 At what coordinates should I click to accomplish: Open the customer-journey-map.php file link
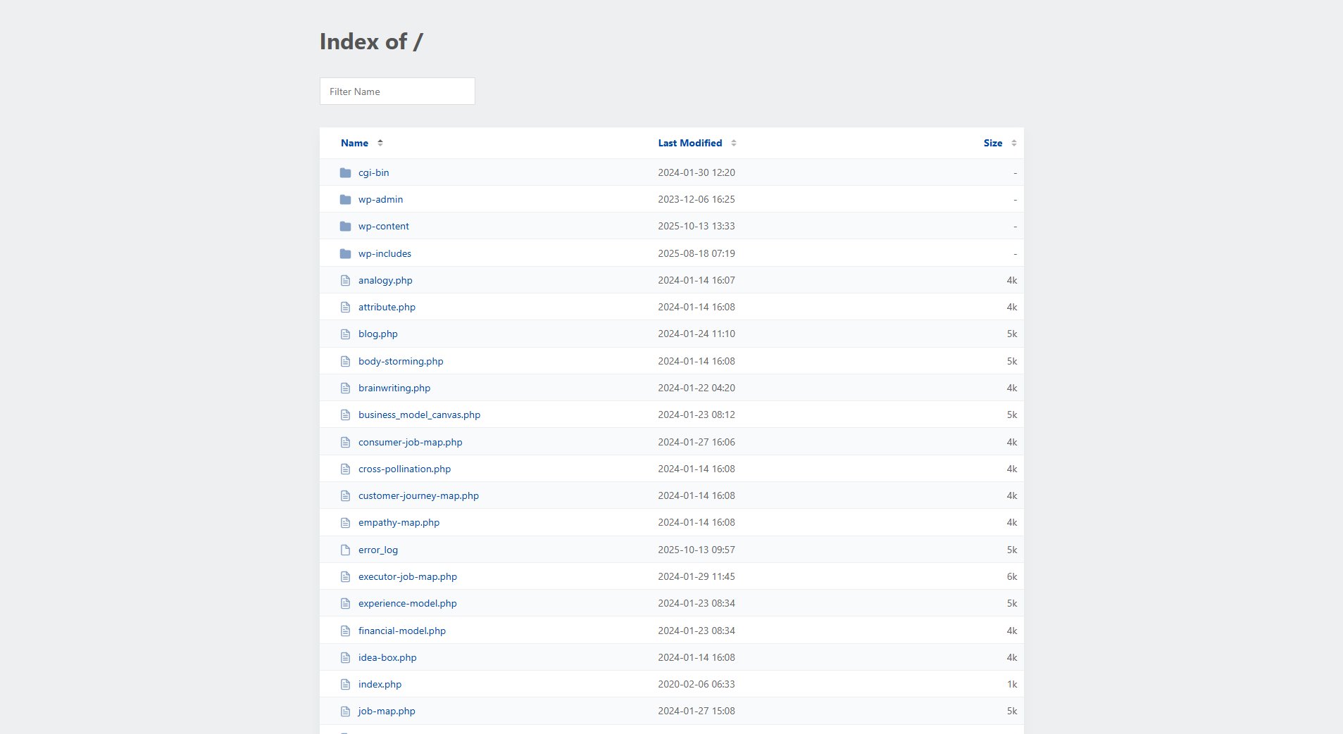click(418, 495)
